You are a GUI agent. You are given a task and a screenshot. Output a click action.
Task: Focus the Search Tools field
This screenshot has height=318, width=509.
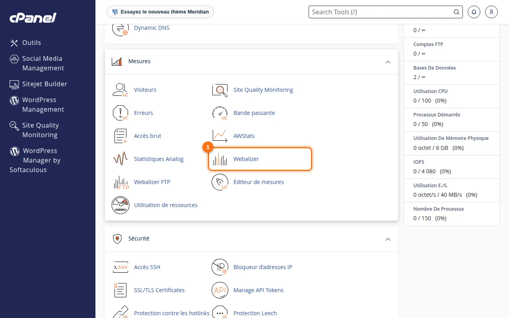pyautogui.click(x=386, y=12)
